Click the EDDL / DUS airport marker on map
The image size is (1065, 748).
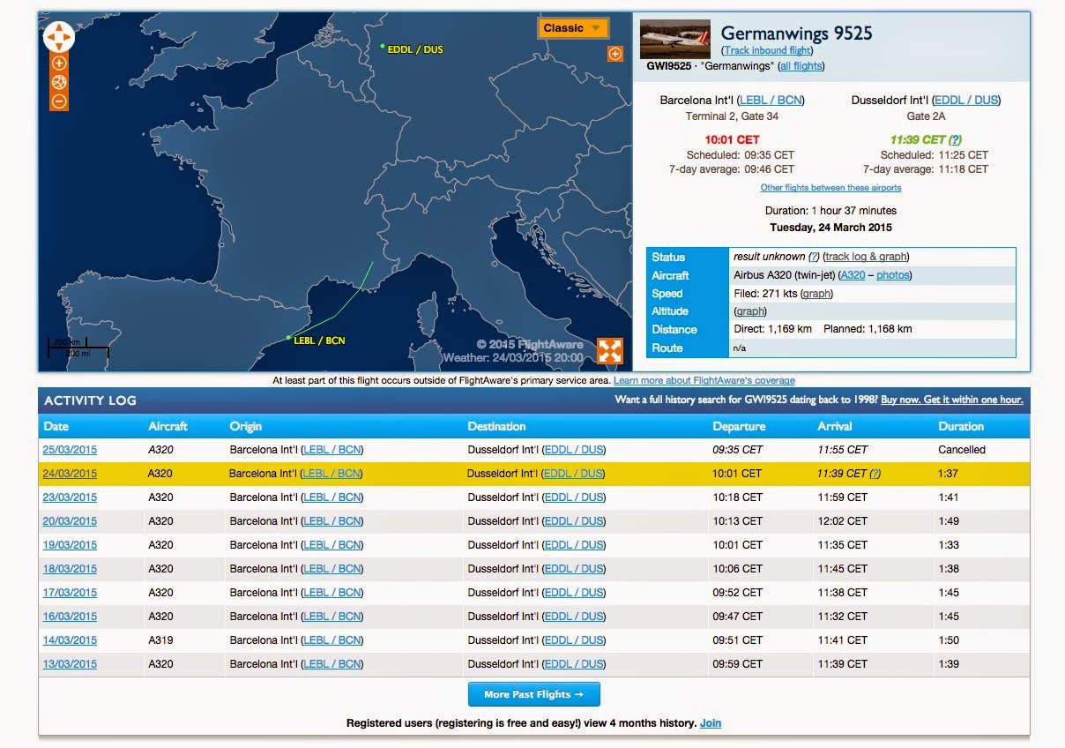382,46
